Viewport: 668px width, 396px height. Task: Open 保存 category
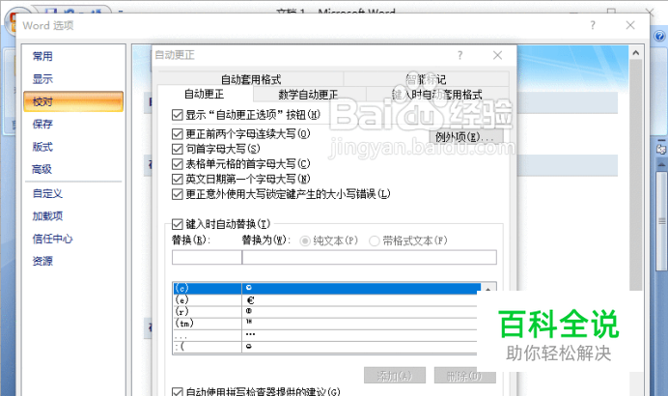42,124
